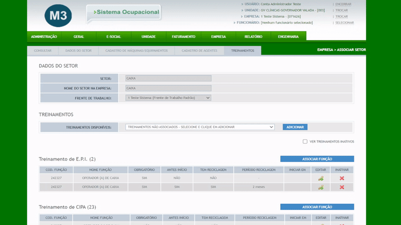This screenshot has height=225, width=401.
Task: Switch to Dados do Setor tab
Action: [x=78, y=50]
